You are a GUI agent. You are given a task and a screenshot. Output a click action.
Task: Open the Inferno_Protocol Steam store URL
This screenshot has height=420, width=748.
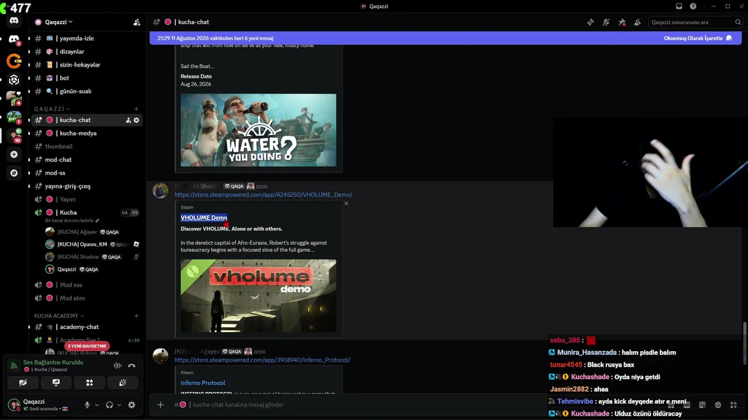pos(262,360)
